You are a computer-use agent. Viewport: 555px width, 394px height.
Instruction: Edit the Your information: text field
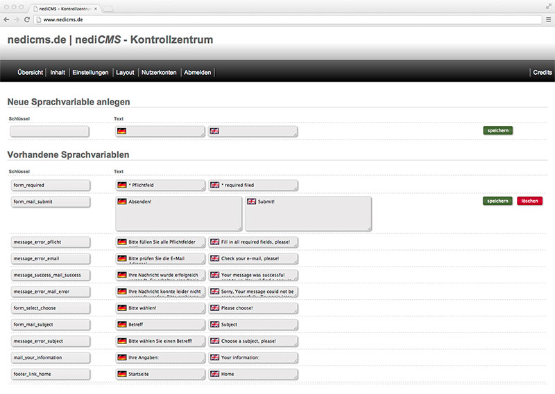pos(253,357)
